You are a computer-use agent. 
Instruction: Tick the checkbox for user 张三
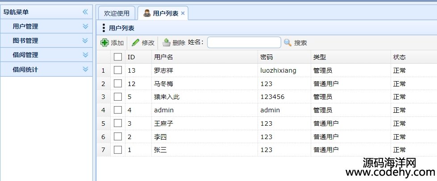tap(118, 150)
